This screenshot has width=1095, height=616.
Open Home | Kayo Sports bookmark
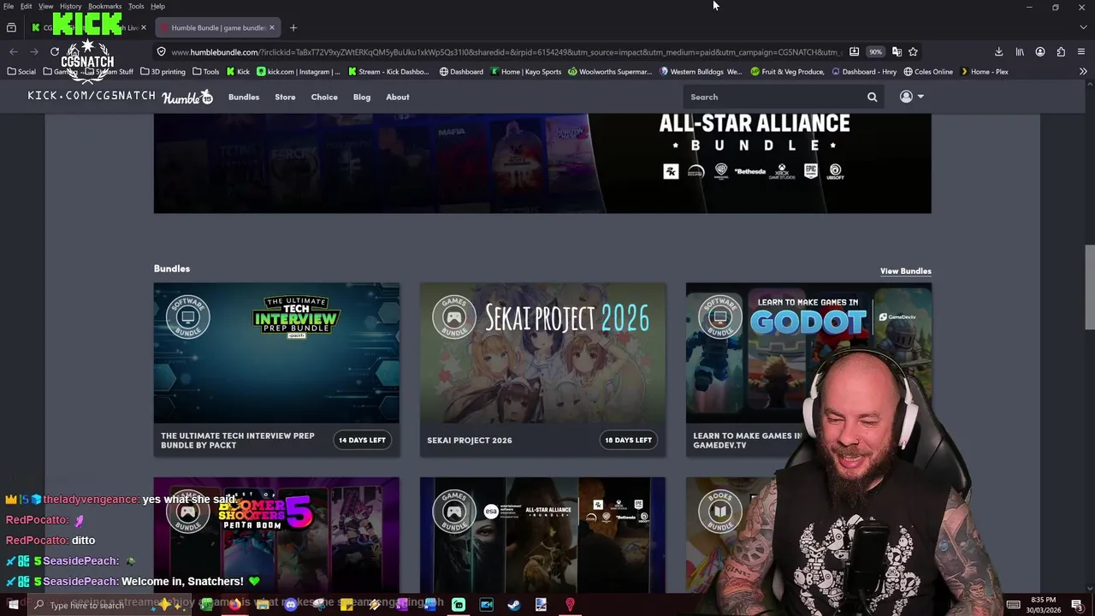pyautogui.click(x=525, y=72)
